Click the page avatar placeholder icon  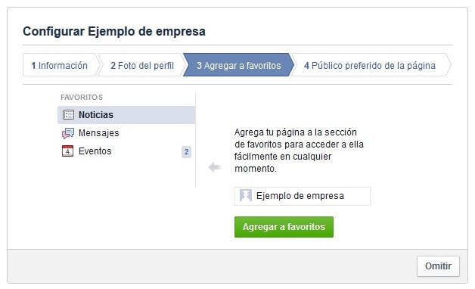coord(246,195)
